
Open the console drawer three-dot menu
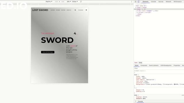pos(135,101)
